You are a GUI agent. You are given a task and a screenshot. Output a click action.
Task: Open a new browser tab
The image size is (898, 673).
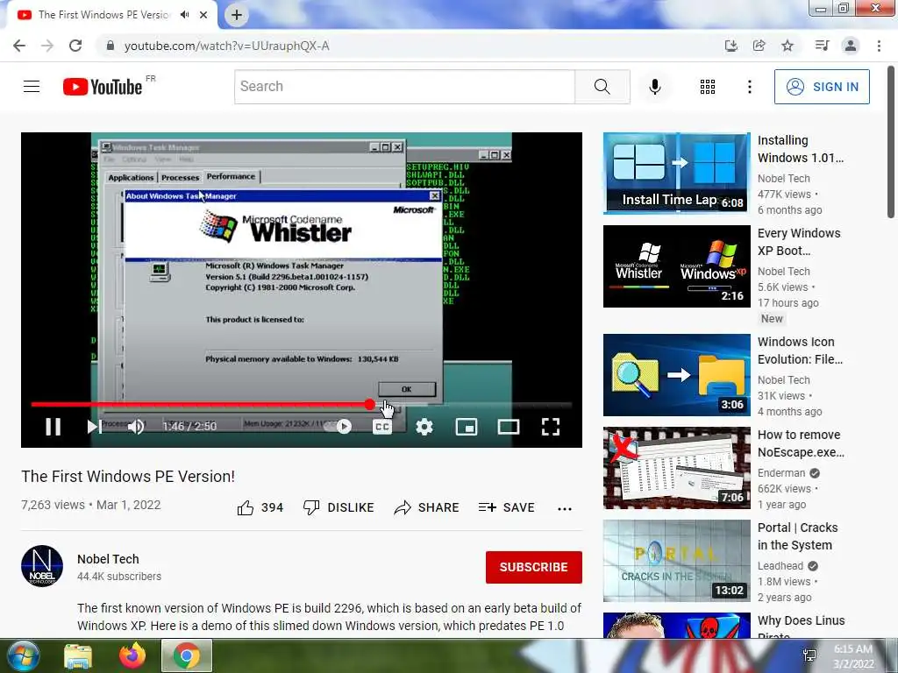237,15
